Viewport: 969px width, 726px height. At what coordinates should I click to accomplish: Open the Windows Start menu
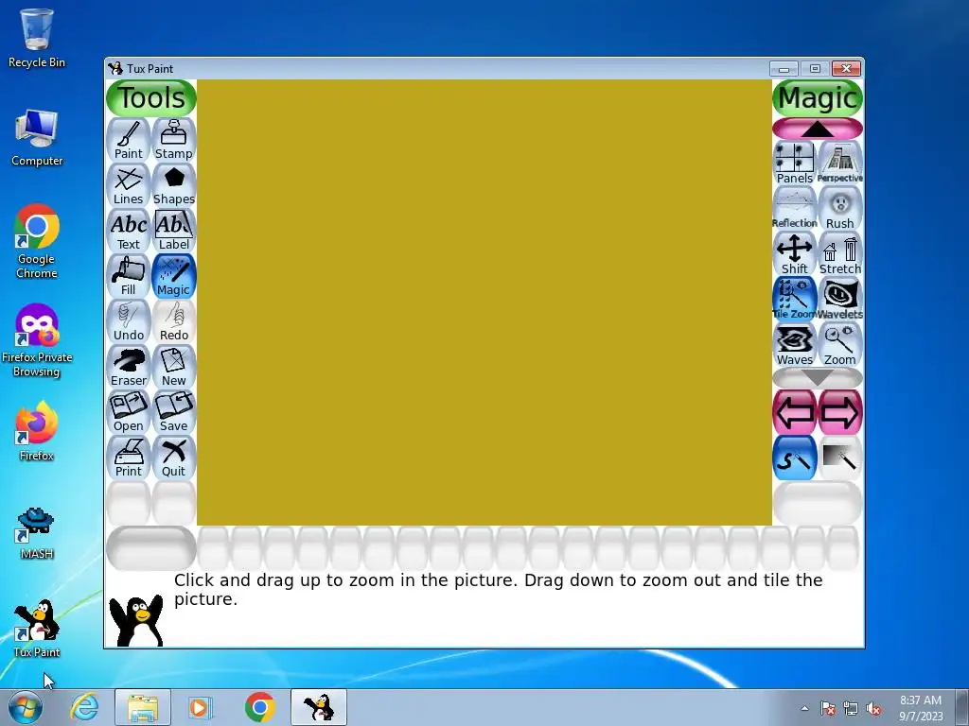click(x=24, y=707)
